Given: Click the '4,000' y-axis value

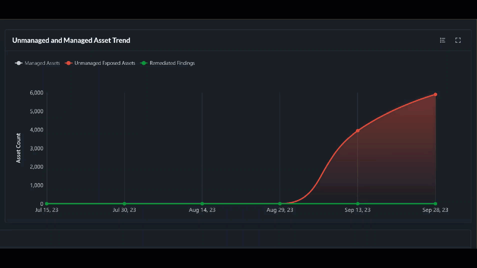Looking at the screenshot, I should (37, 130).
